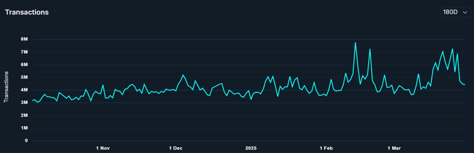
Task: Click the 2M y-axis label
Action: 24,115
